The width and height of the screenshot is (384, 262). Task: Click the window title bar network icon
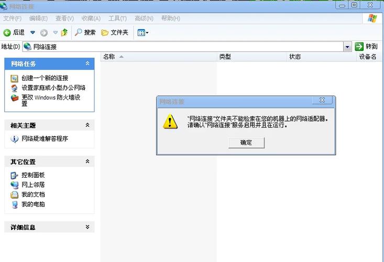point(4,6)
